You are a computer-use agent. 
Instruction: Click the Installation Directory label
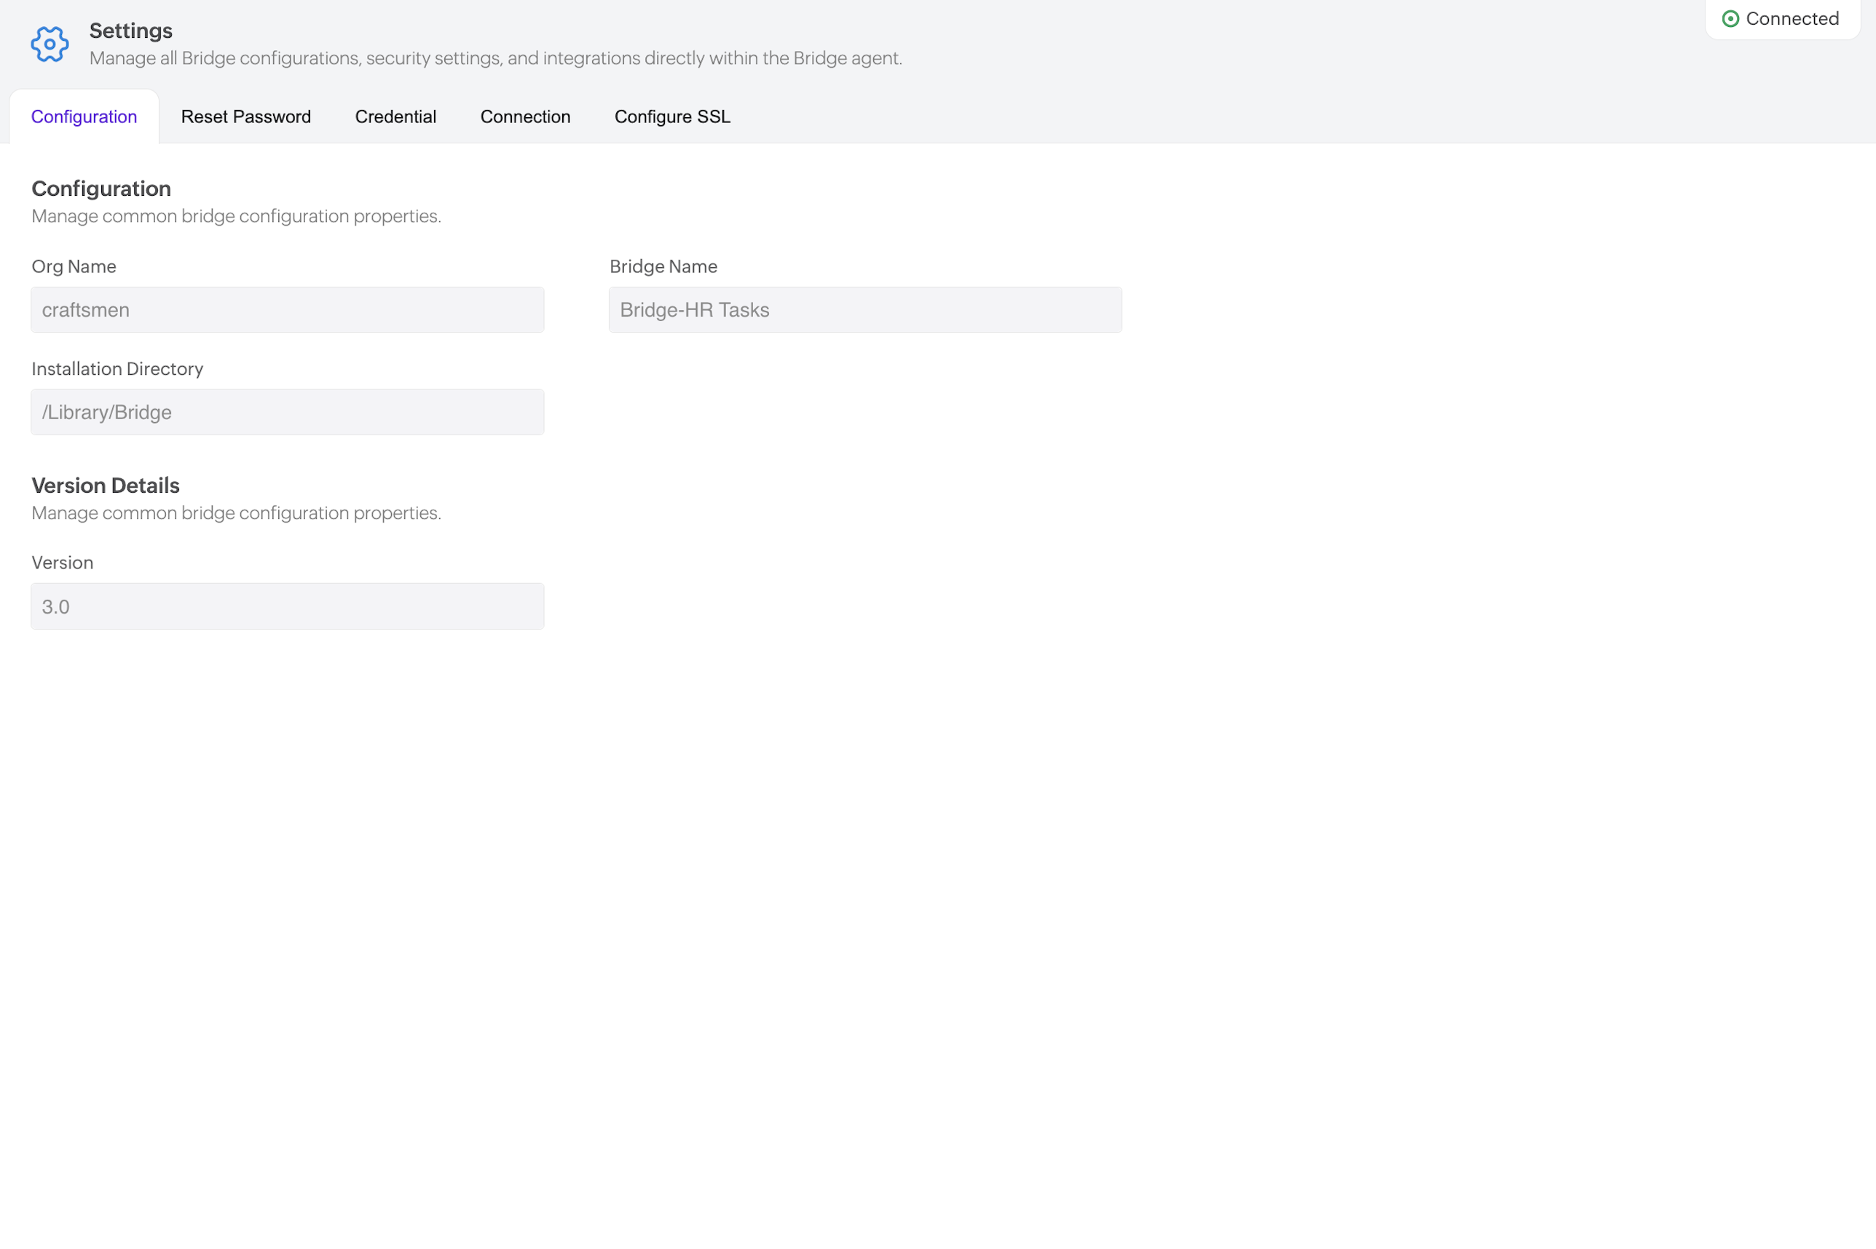117,369
